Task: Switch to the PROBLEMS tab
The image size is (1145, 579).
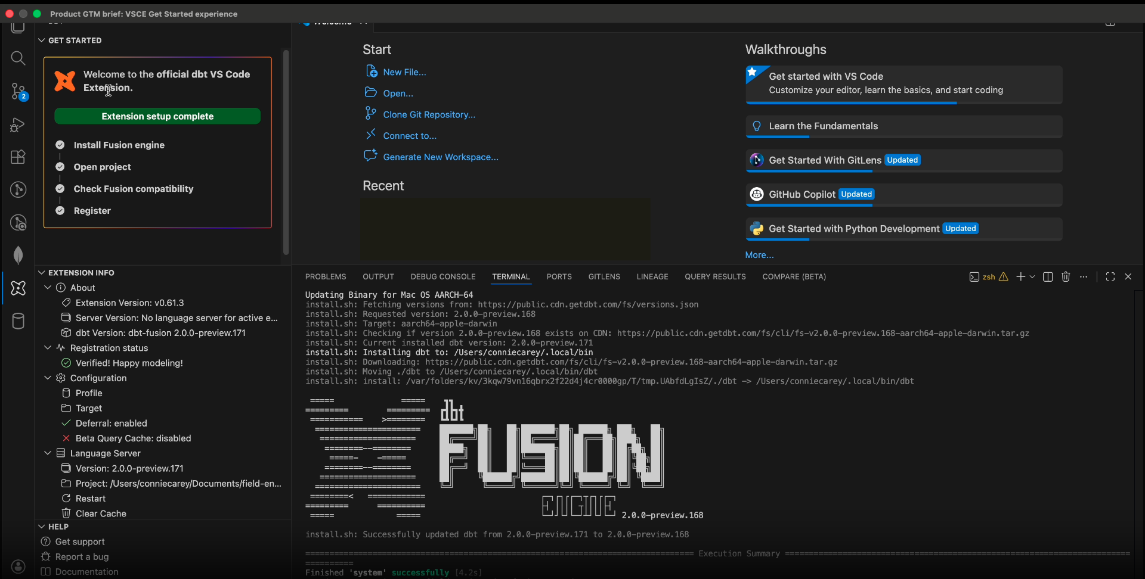Action: 326,276
